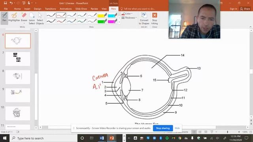Image resolution: width=253 pixels, height=142 pixels.
Task: Open the Thickness dropdown
Action: [x=129, y=18]
